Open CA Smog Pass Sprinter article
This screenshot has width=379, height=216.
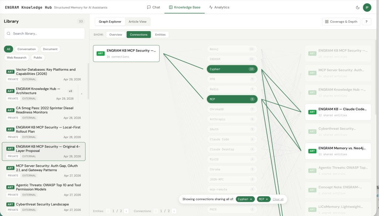point(44,113)
